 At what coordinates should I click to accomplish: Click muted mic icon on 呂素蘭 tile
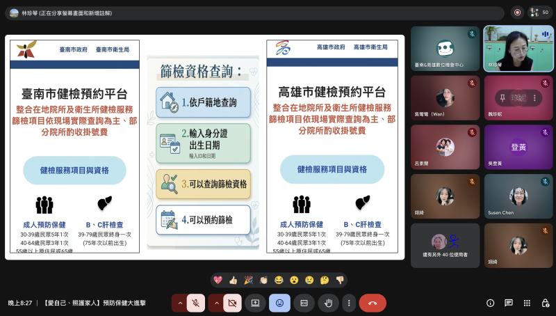click(x=472, y=132)
